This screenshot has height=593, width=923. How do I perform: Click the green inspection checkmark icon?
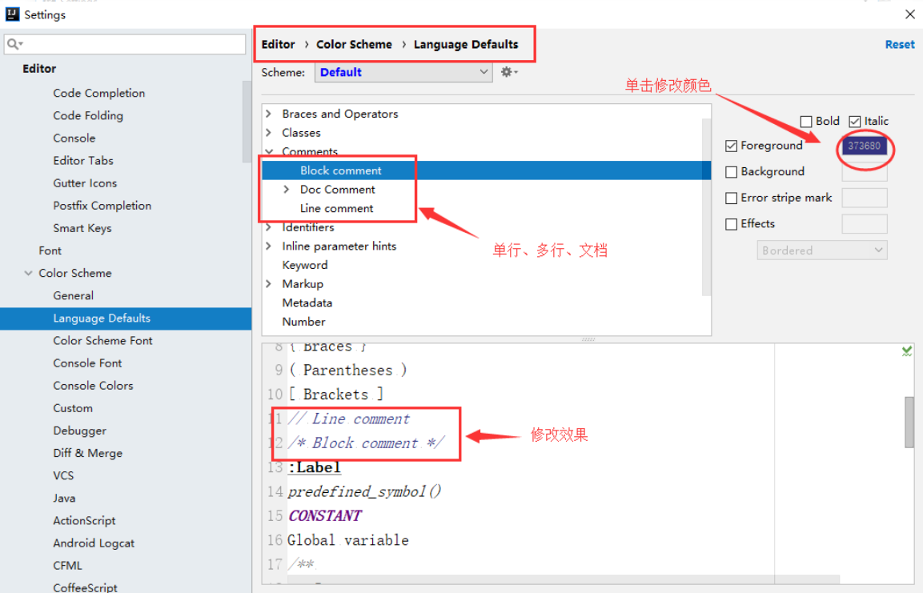click(x=906, y=351)
